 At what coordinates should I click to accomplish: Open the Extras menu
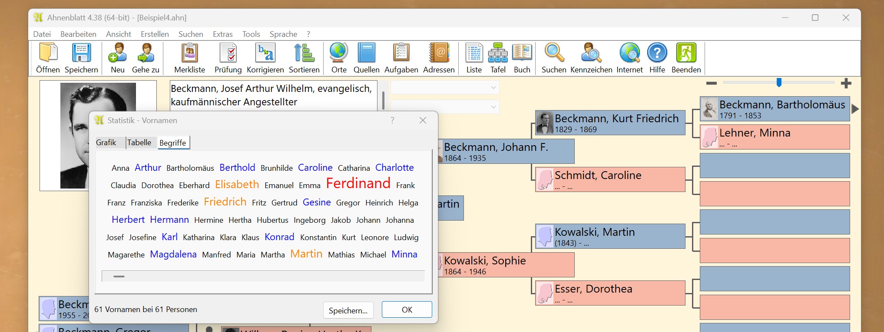pos(222,34)
